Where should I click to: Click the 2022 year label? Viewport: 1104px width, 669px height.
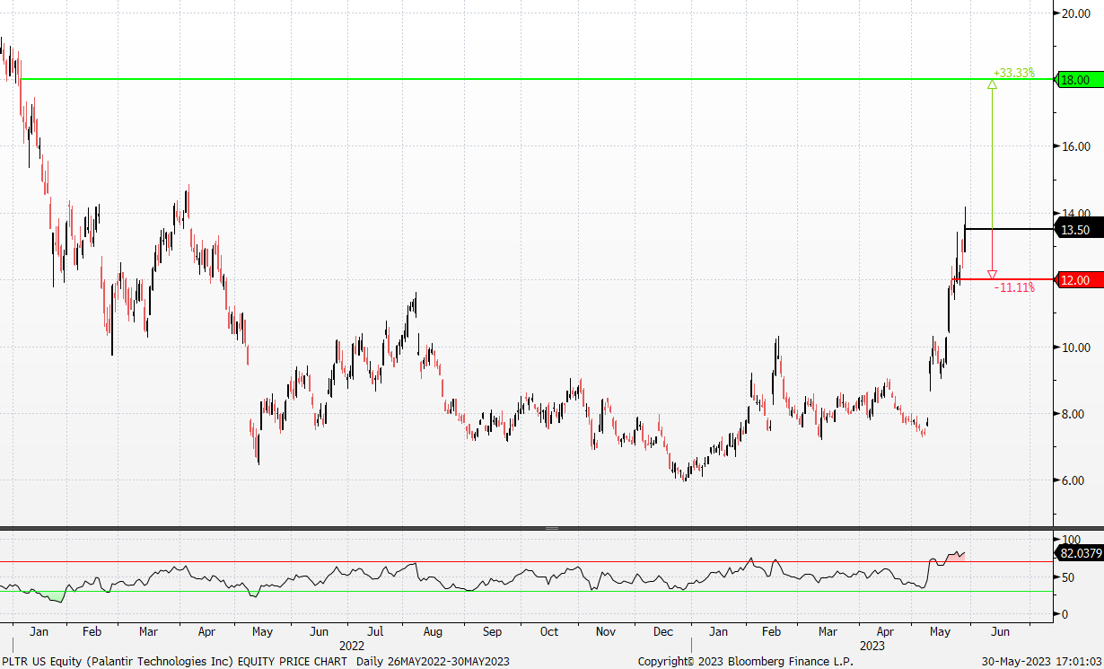[352, 646]
